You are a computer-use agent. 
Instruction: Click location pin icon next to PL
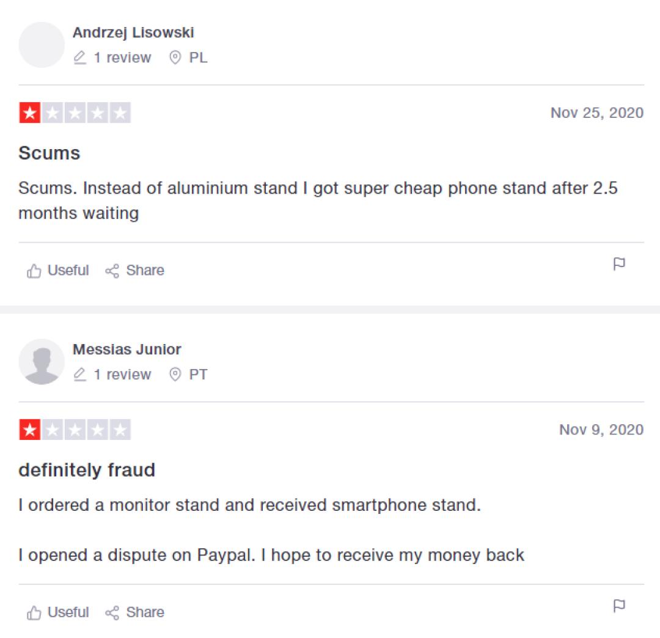tap(175, 58)
